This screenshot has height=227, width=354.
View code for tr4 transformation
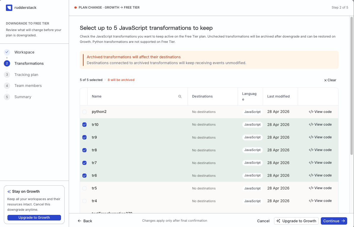coord(320,201)
